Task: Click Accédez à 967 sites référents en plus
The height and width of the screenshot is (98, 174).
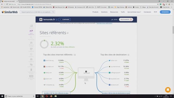Action: (x=56, y=93)
